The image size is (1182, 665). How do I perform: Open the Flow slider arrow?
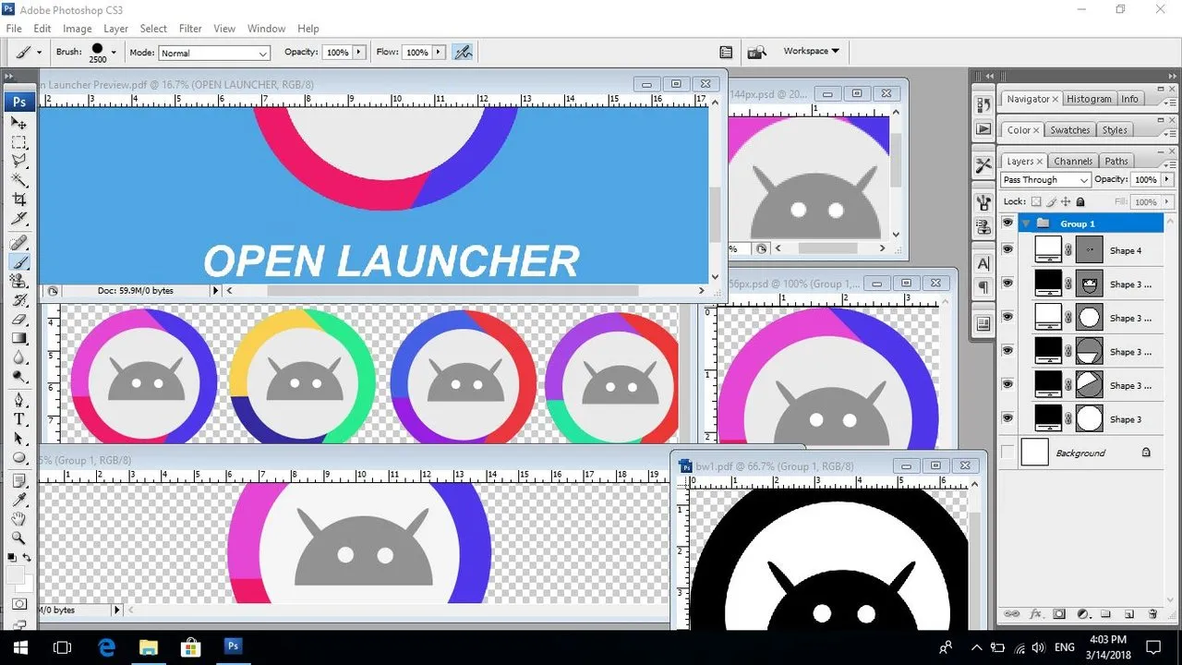point(439,53)
